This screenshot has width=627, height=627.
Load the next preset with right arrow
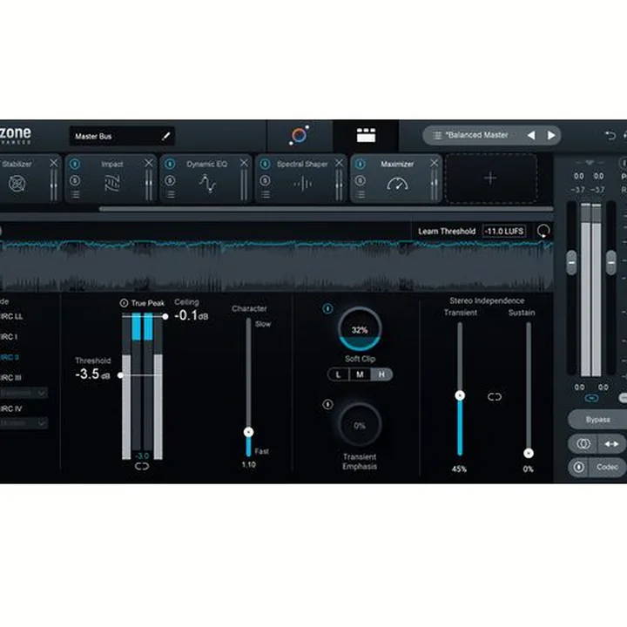tap(551, 136)
